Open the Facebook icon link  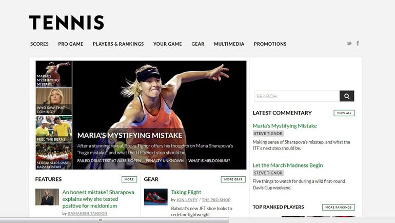[x=358, y=43]
